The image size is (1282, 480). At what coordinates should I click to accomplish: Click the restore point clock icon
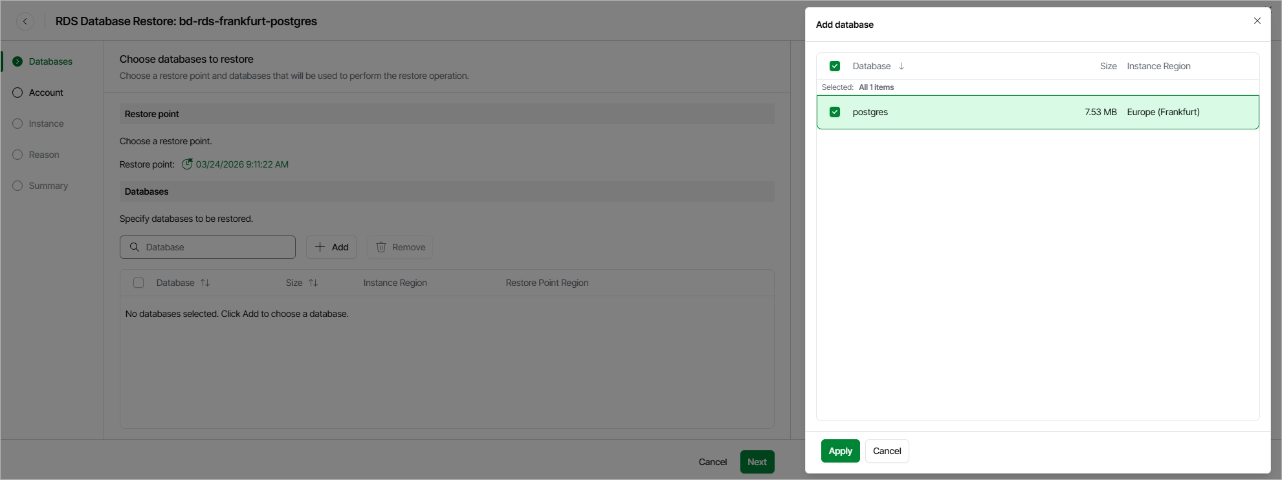pos(187,164)
